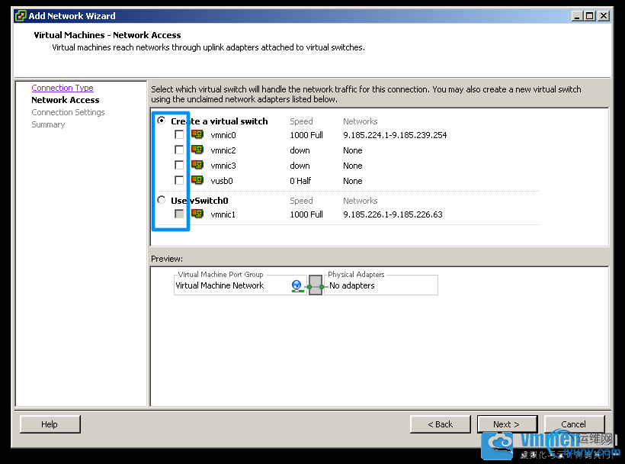This screenshot has width=625, height=464.
Task: Select the Create a virtual switch radio button
Action: (x=162, y=121)
